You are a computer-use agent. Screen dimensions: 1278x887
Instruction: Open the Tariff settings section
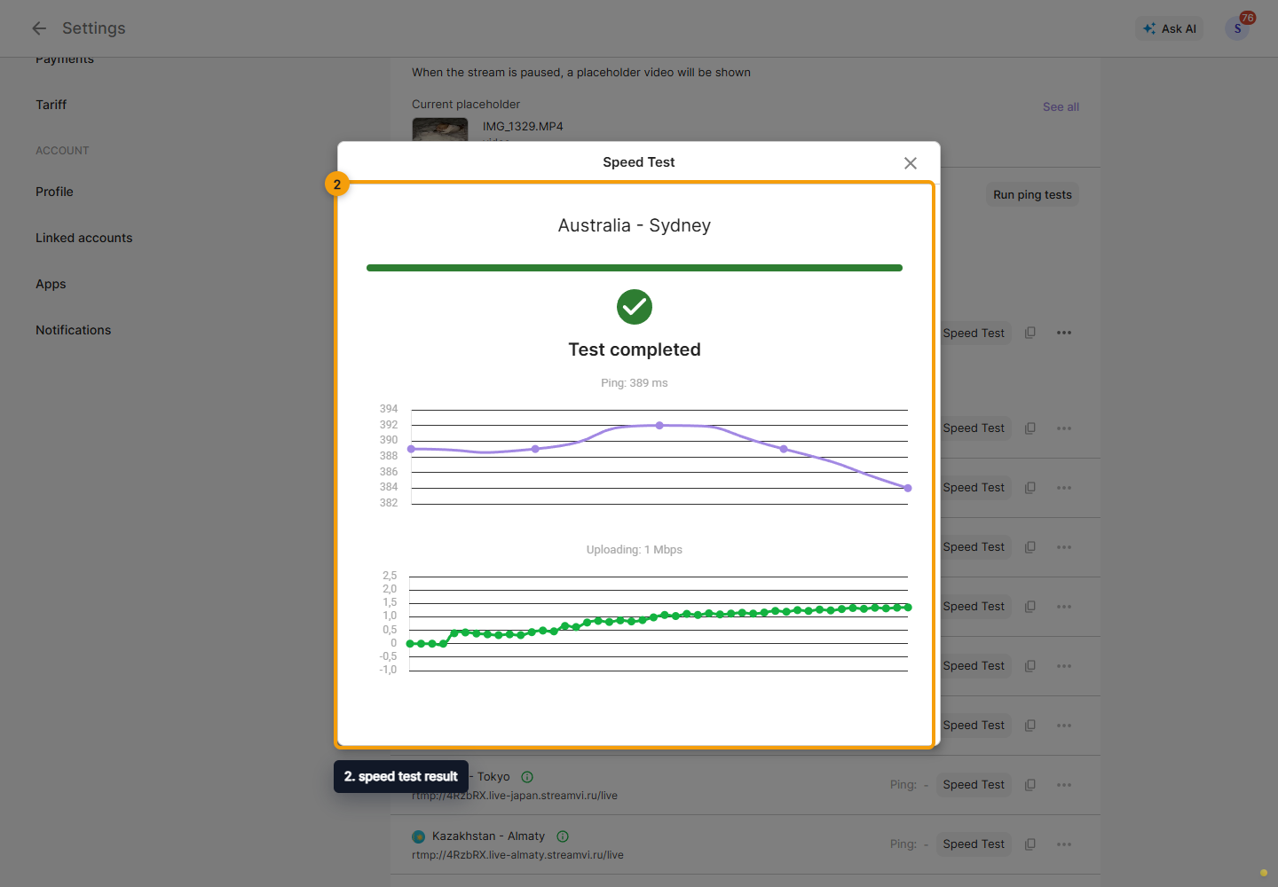[51, 105]
